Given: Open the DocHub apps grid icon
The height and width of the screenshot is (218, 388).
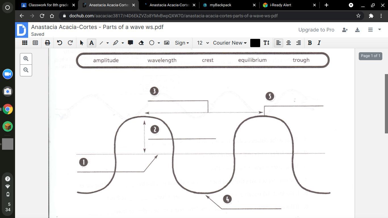Looking at the screenshot, I should (x=25, y=43).
